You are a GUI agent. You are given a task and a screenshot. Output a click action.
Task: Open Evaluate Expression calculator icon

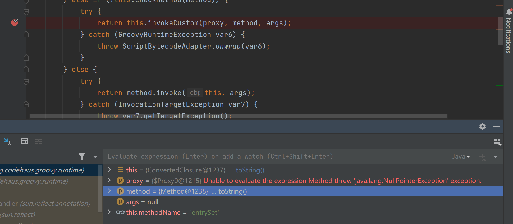[x=25, y=141]
